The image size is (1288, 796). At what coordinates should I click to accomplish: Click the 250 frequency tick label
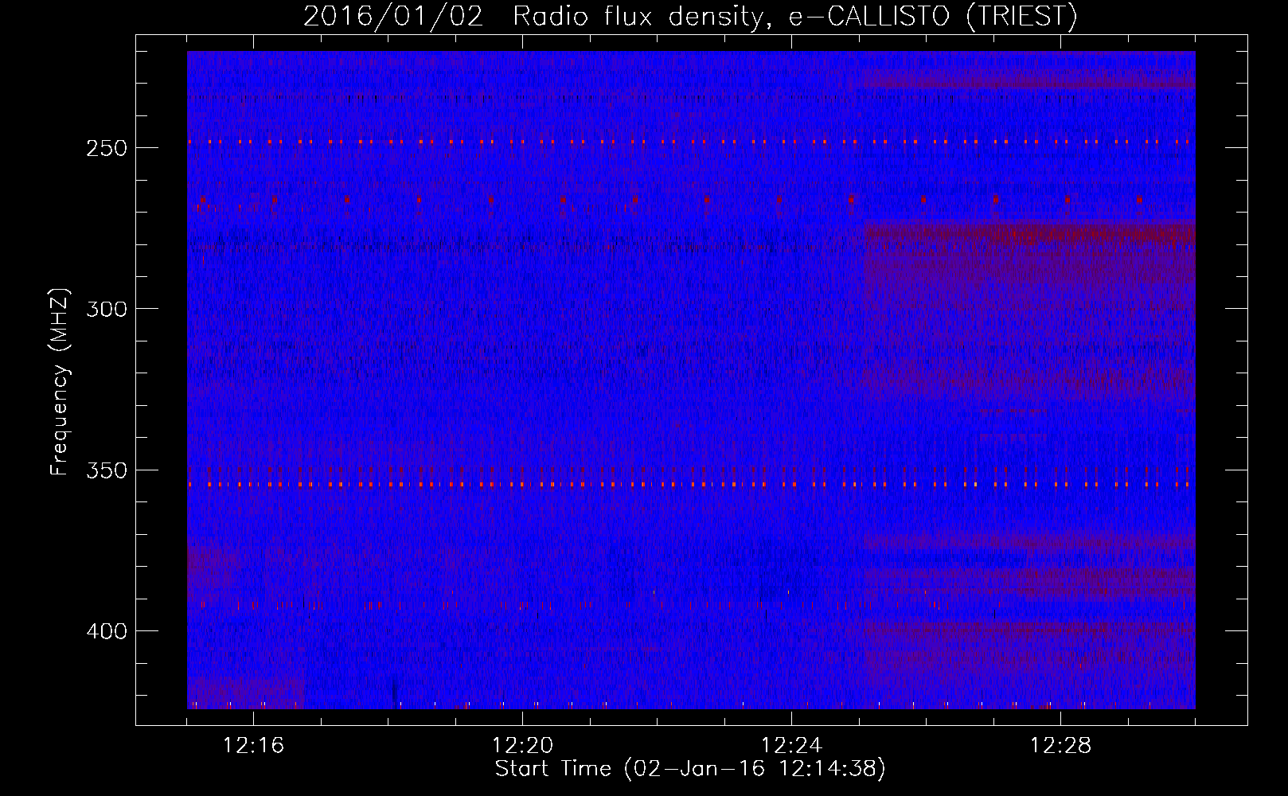click(107, 148)
